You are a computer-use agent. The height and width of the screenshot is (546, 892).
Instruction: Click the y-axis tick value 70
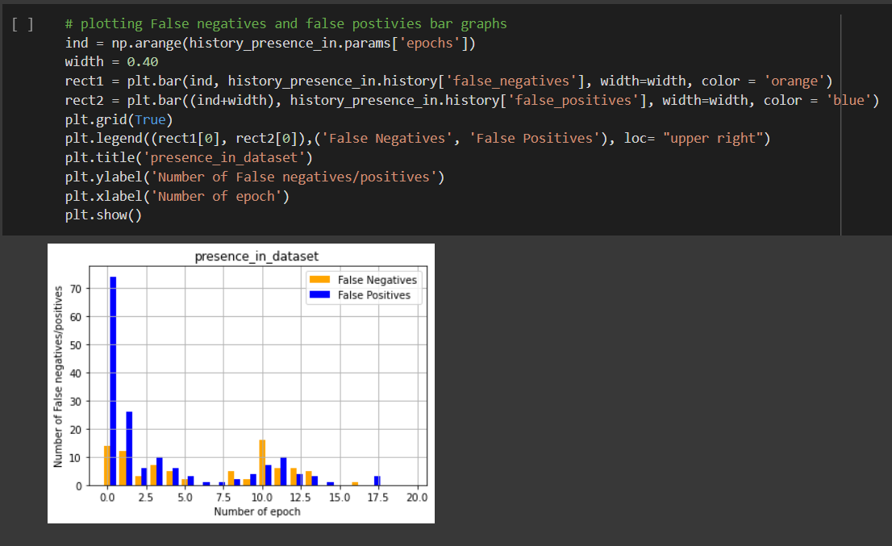tap(76, 289)
